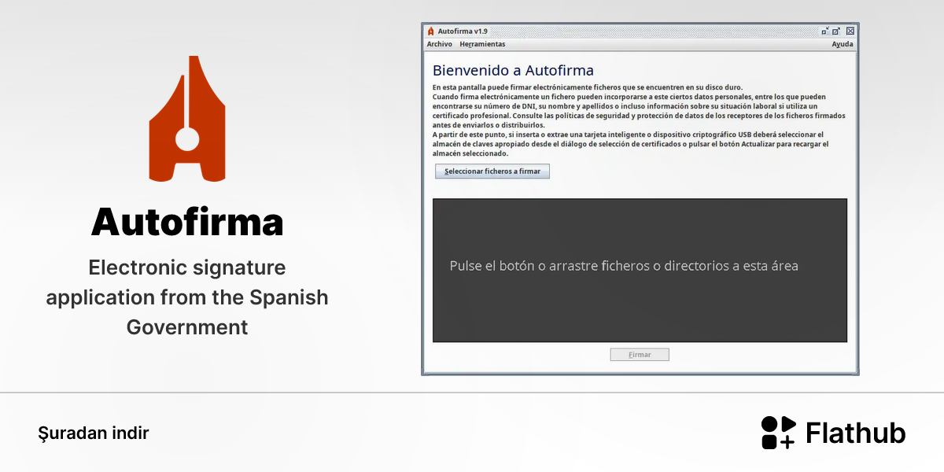The height and width of the screenshot is (472, 944).
Task: Click the Flathub logo icon
Action: (779, 433)
